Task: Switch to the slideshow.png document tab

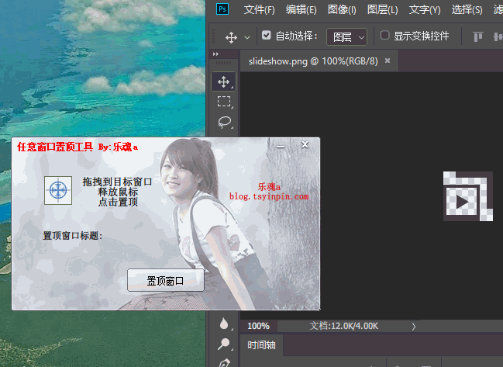Action: [313, 61]
